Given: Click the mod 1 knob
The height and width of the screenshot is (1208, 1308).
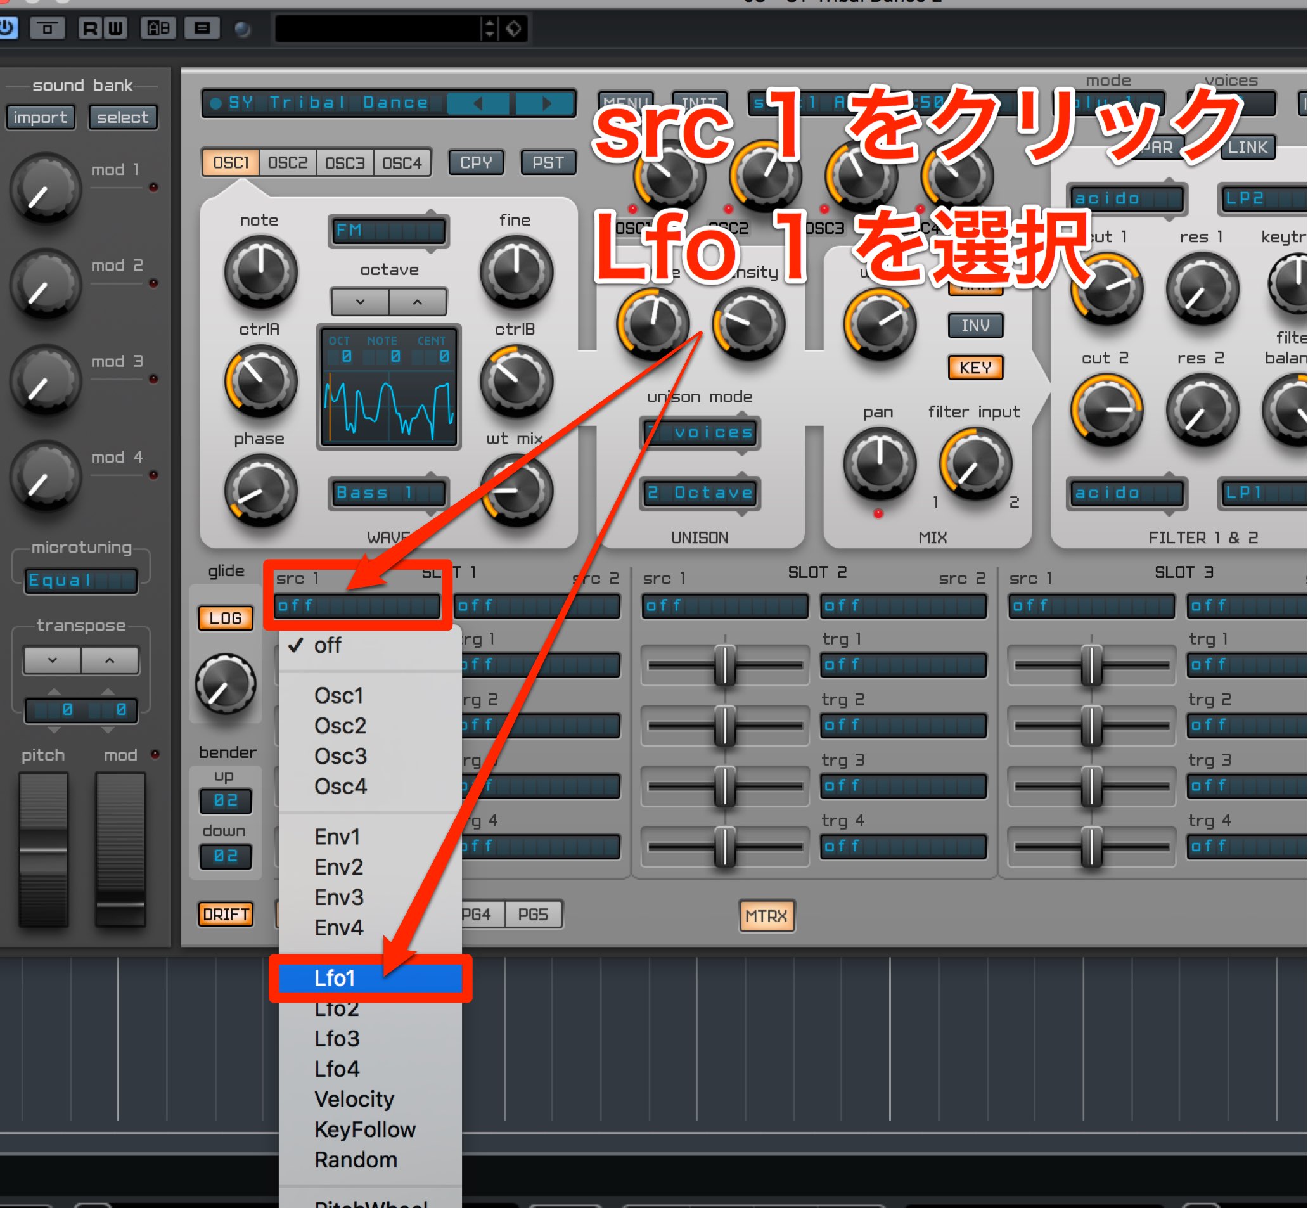Looking at the screenshot, I should pyautogui.click(x=45, y=188).
